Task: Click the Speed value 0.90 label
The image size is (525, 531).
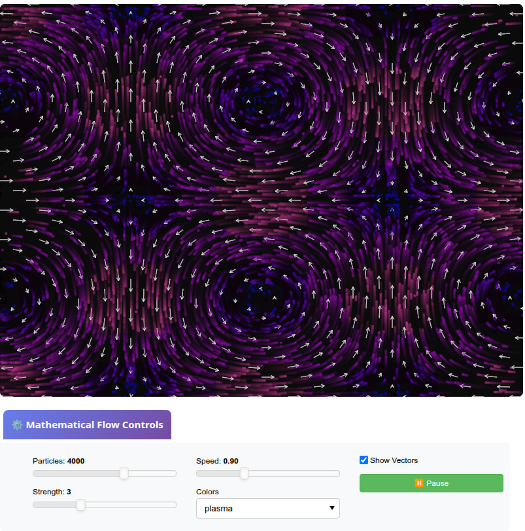Action: tap(231, 461)
